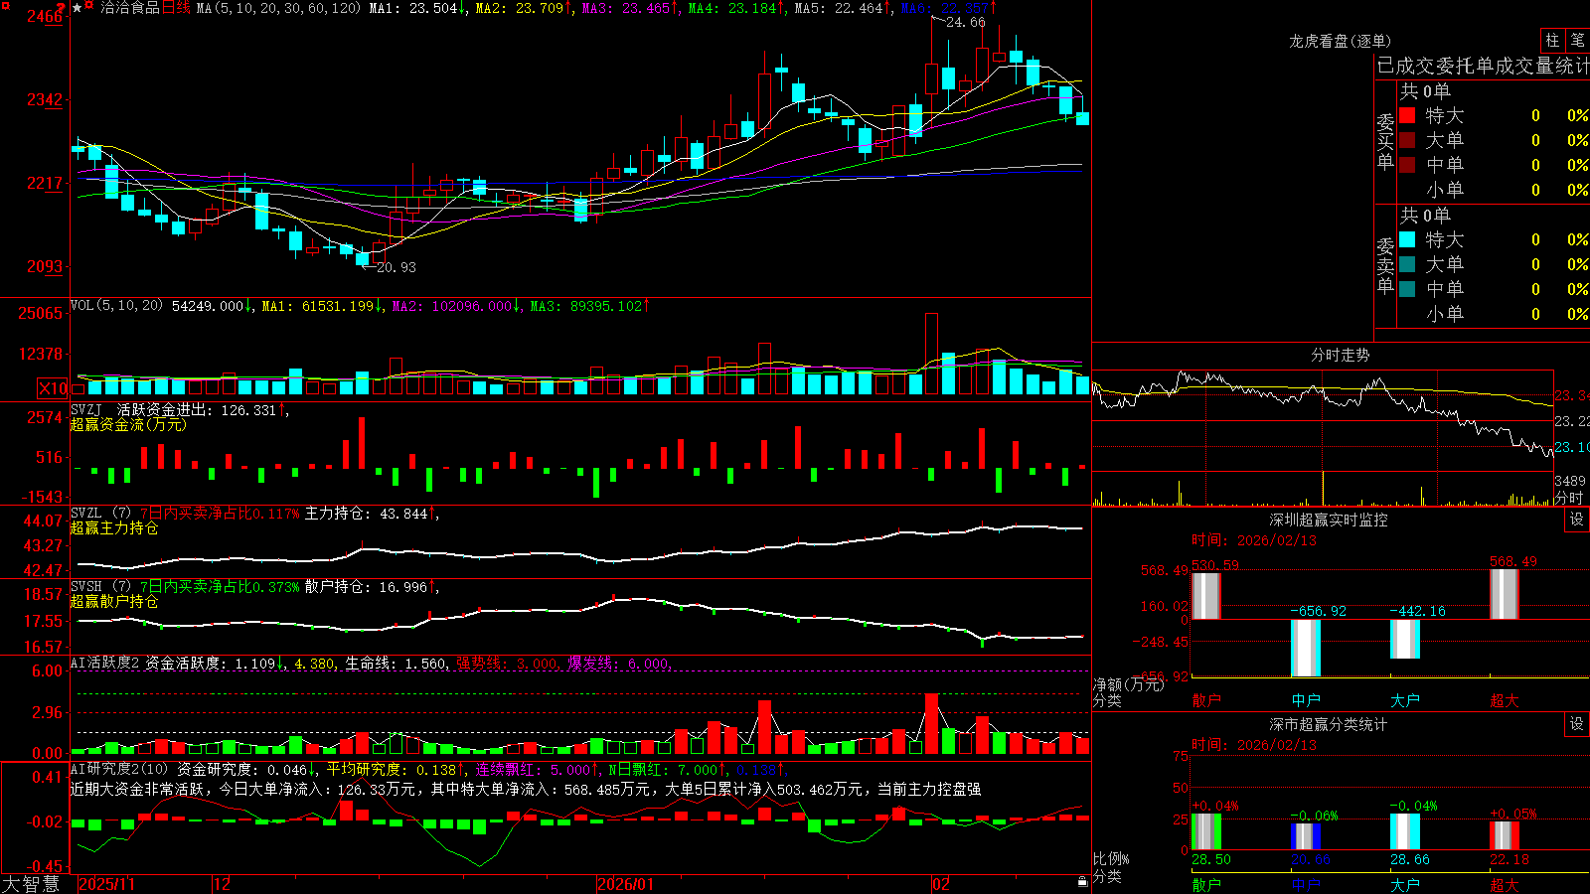The image size is (1590, 894).
Task: Click the 大户 28.66 bar in 分类统计
Action: click(1405, 831)
